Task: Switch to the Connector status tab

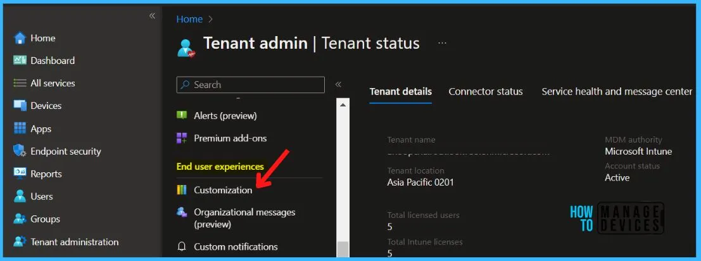Action: [485, 92]
